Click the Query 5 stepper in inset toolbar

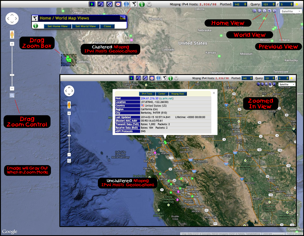283,78
